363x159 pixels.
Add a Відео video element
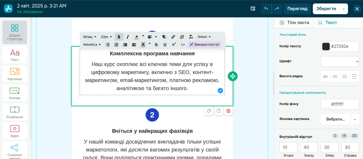pos(15,131)
